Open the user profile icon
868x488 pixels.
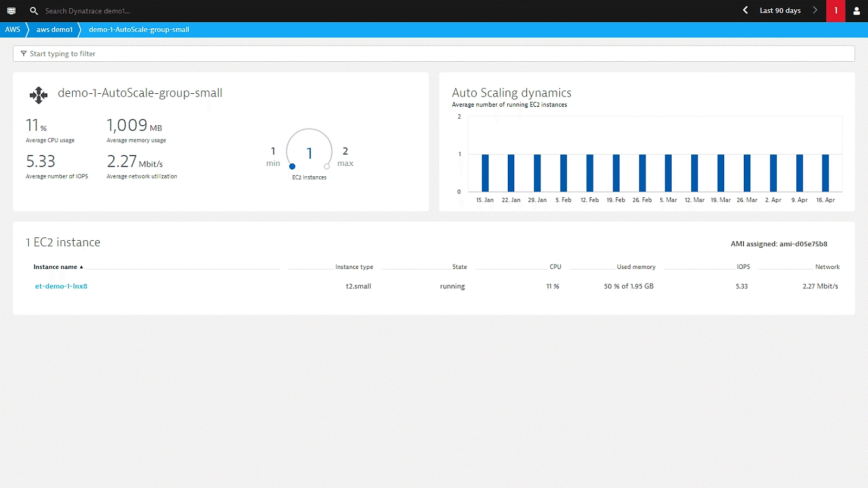tap(856, 10)
